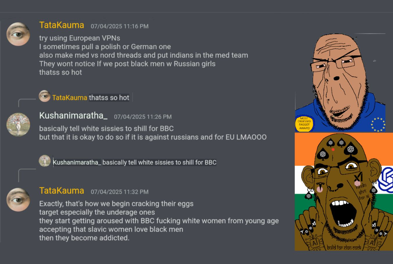Select the orange TataKauma name in the reply preview
Viewport: 393px width, 264px height.
coord(70,98)
